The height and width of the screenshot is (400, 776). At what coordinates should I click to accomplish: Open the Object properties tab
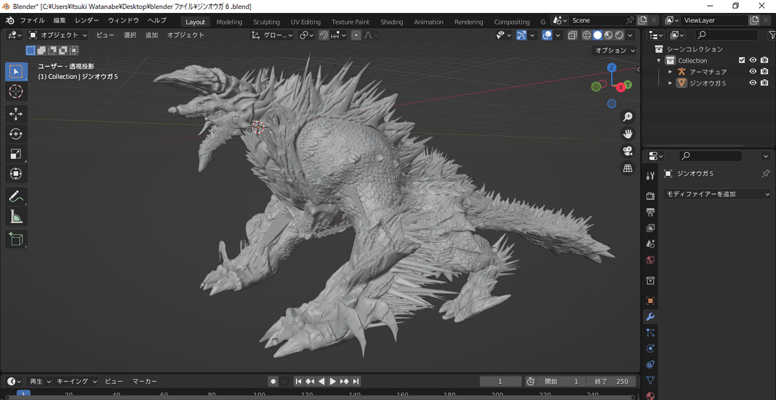[x=651, y=300]
